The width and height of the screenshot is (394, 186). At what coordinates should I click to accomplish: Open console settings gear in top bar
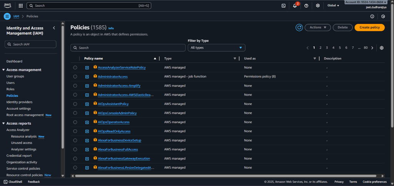tap(317, 5)
